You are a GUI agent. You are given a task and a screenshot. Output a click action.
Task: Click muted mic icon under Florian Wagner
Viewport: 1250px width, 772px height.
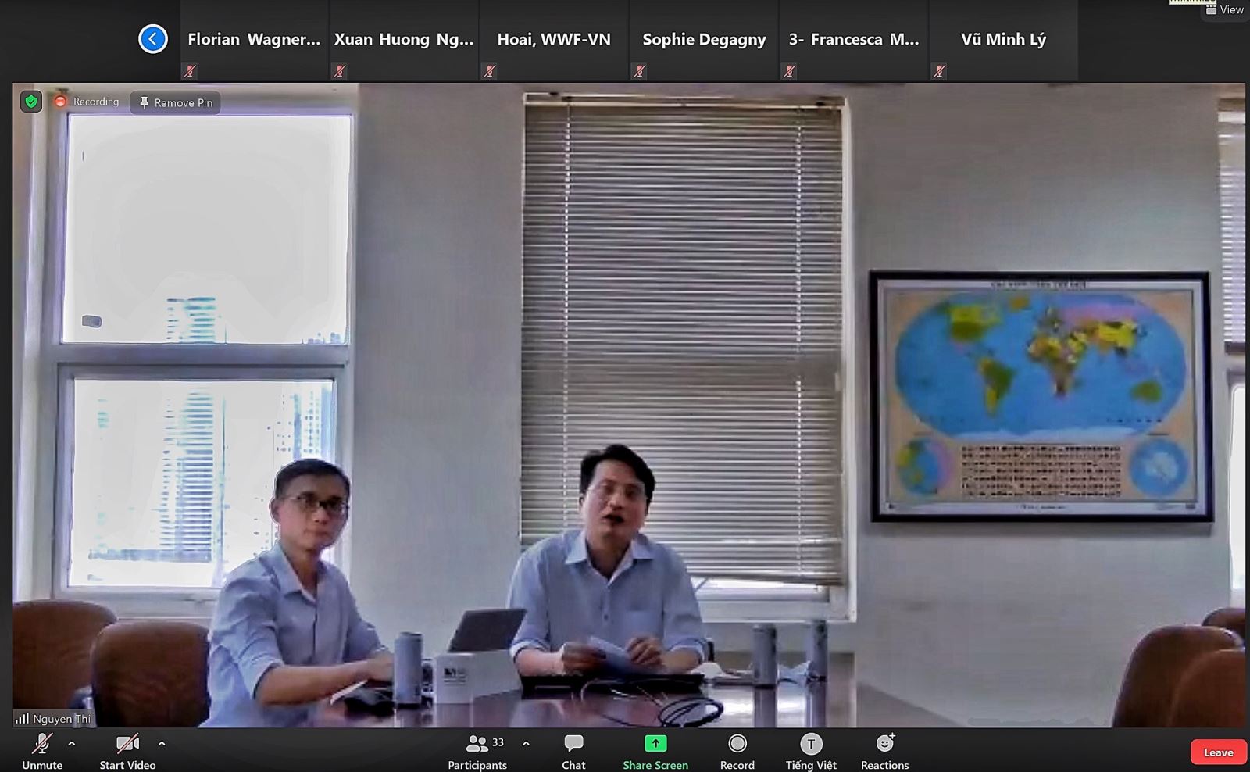point(190,71)
